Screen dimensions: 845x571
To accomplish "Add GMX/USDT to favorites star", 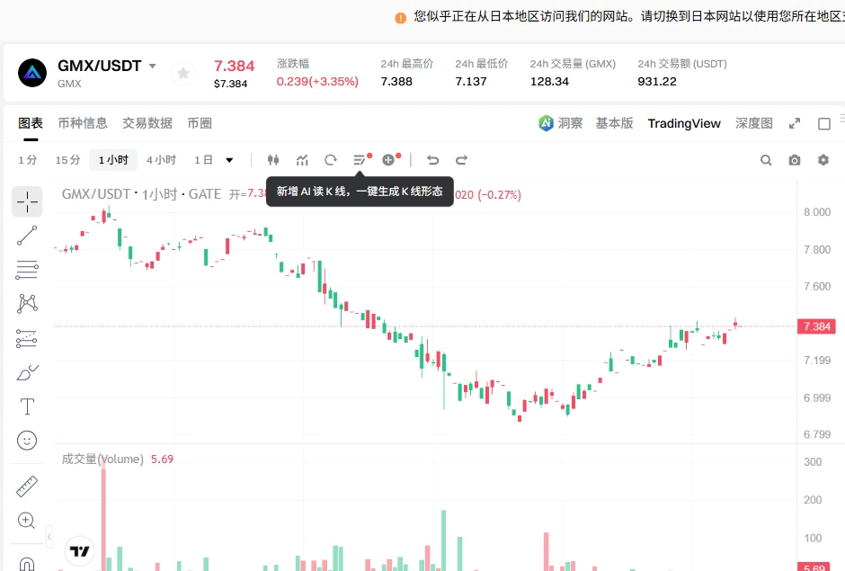I will (183, 73).
